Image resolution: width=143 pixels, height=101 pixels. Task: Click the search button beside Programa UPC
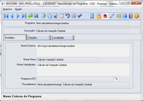[x=117, y=79]
